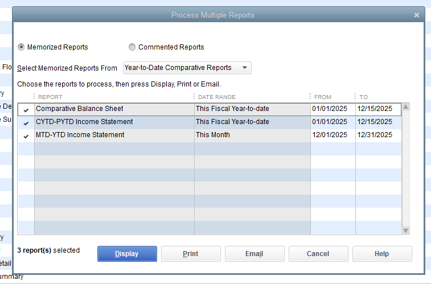Open Help for this dialog

click(381, 254)
